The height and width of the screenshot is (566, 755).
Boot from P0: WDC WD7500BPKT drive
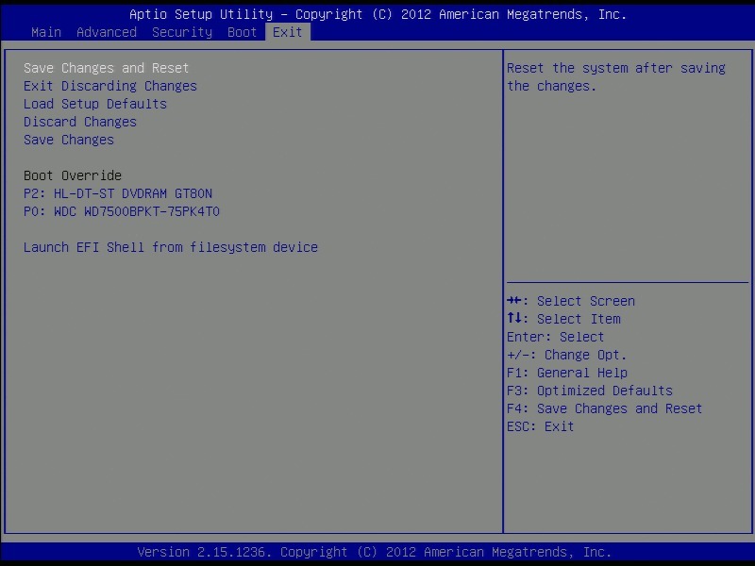point(122,211)
